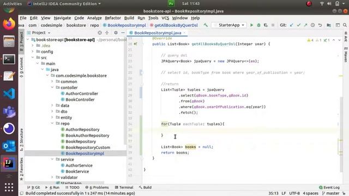
Task: Open Commit side tool window
Action: click(x=21, y=67)
